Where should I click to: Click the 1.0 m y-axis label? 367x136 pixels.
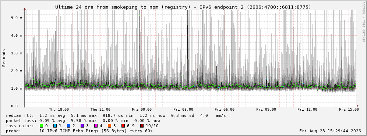coord(17,89)
